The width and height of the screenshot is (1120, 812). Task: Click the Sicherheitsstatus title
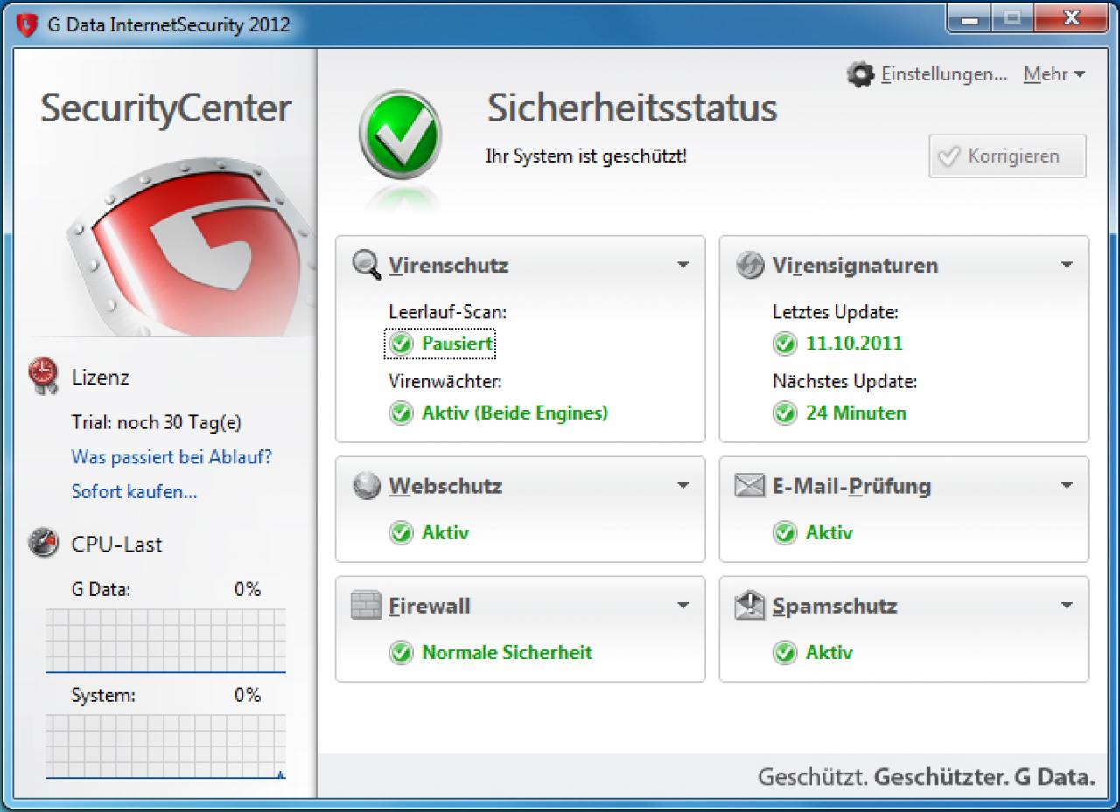point(632,108)
